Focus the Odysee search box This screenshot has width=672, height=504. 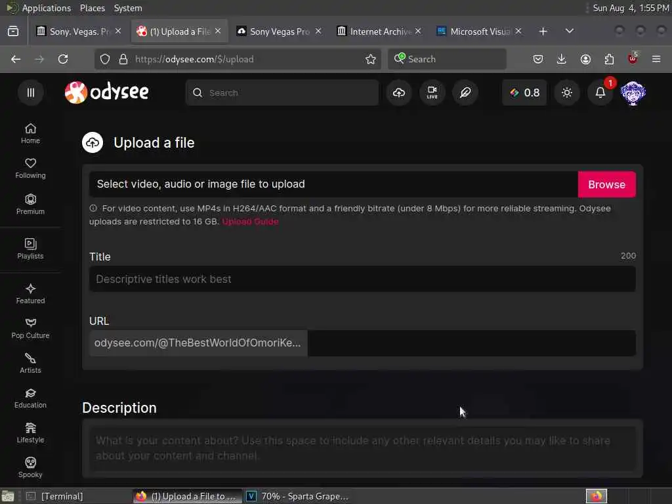pyautogui.click(x=282, y=93)
